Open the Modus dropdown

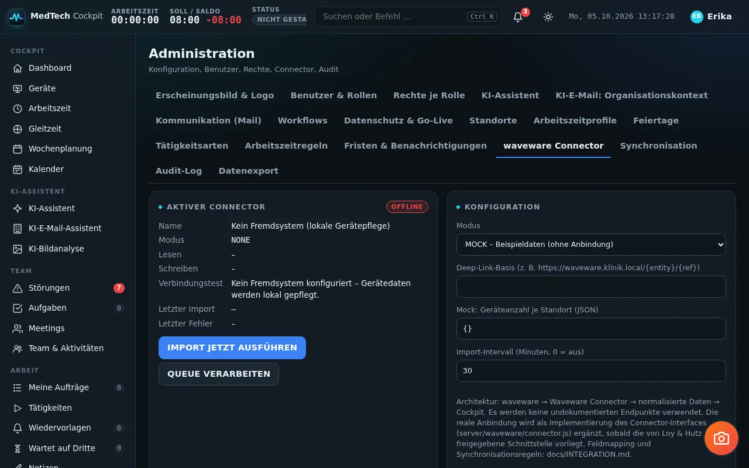pyautogui.click(x=591, y=245)
